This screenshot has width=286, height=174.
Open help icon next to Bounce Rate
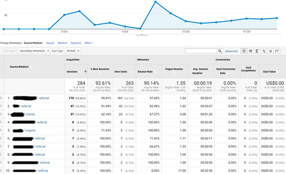[x=154, y=71]
